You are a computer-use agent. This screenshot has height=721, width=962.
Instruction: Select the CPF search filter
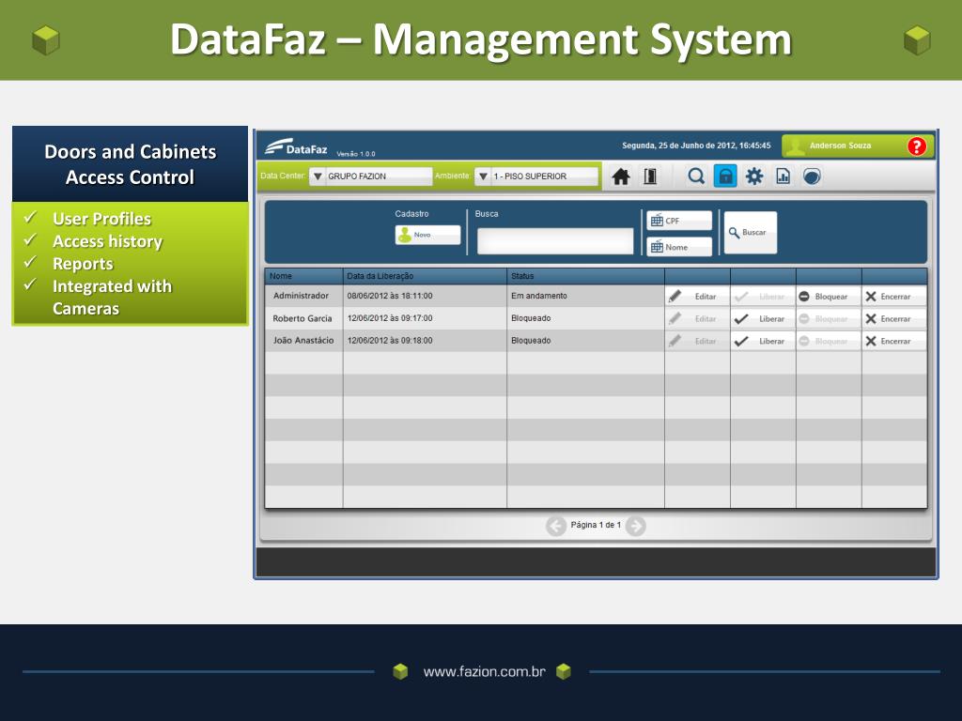(679, 221)
